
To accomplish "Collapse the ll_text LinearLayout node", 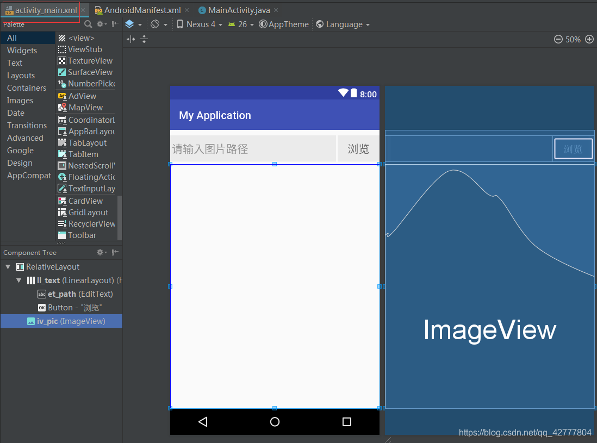I will (18, 280).
